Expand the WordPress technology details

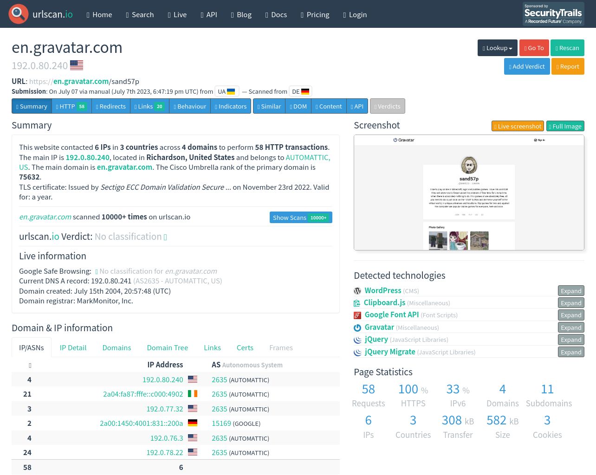click(x=571, y=291)
